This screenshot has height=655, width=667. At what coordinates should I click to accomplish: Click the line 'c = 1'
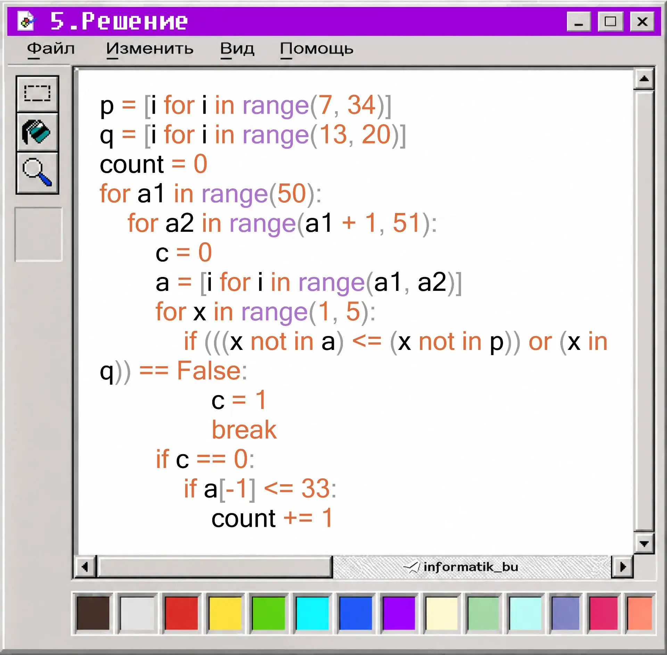[239, 400]
